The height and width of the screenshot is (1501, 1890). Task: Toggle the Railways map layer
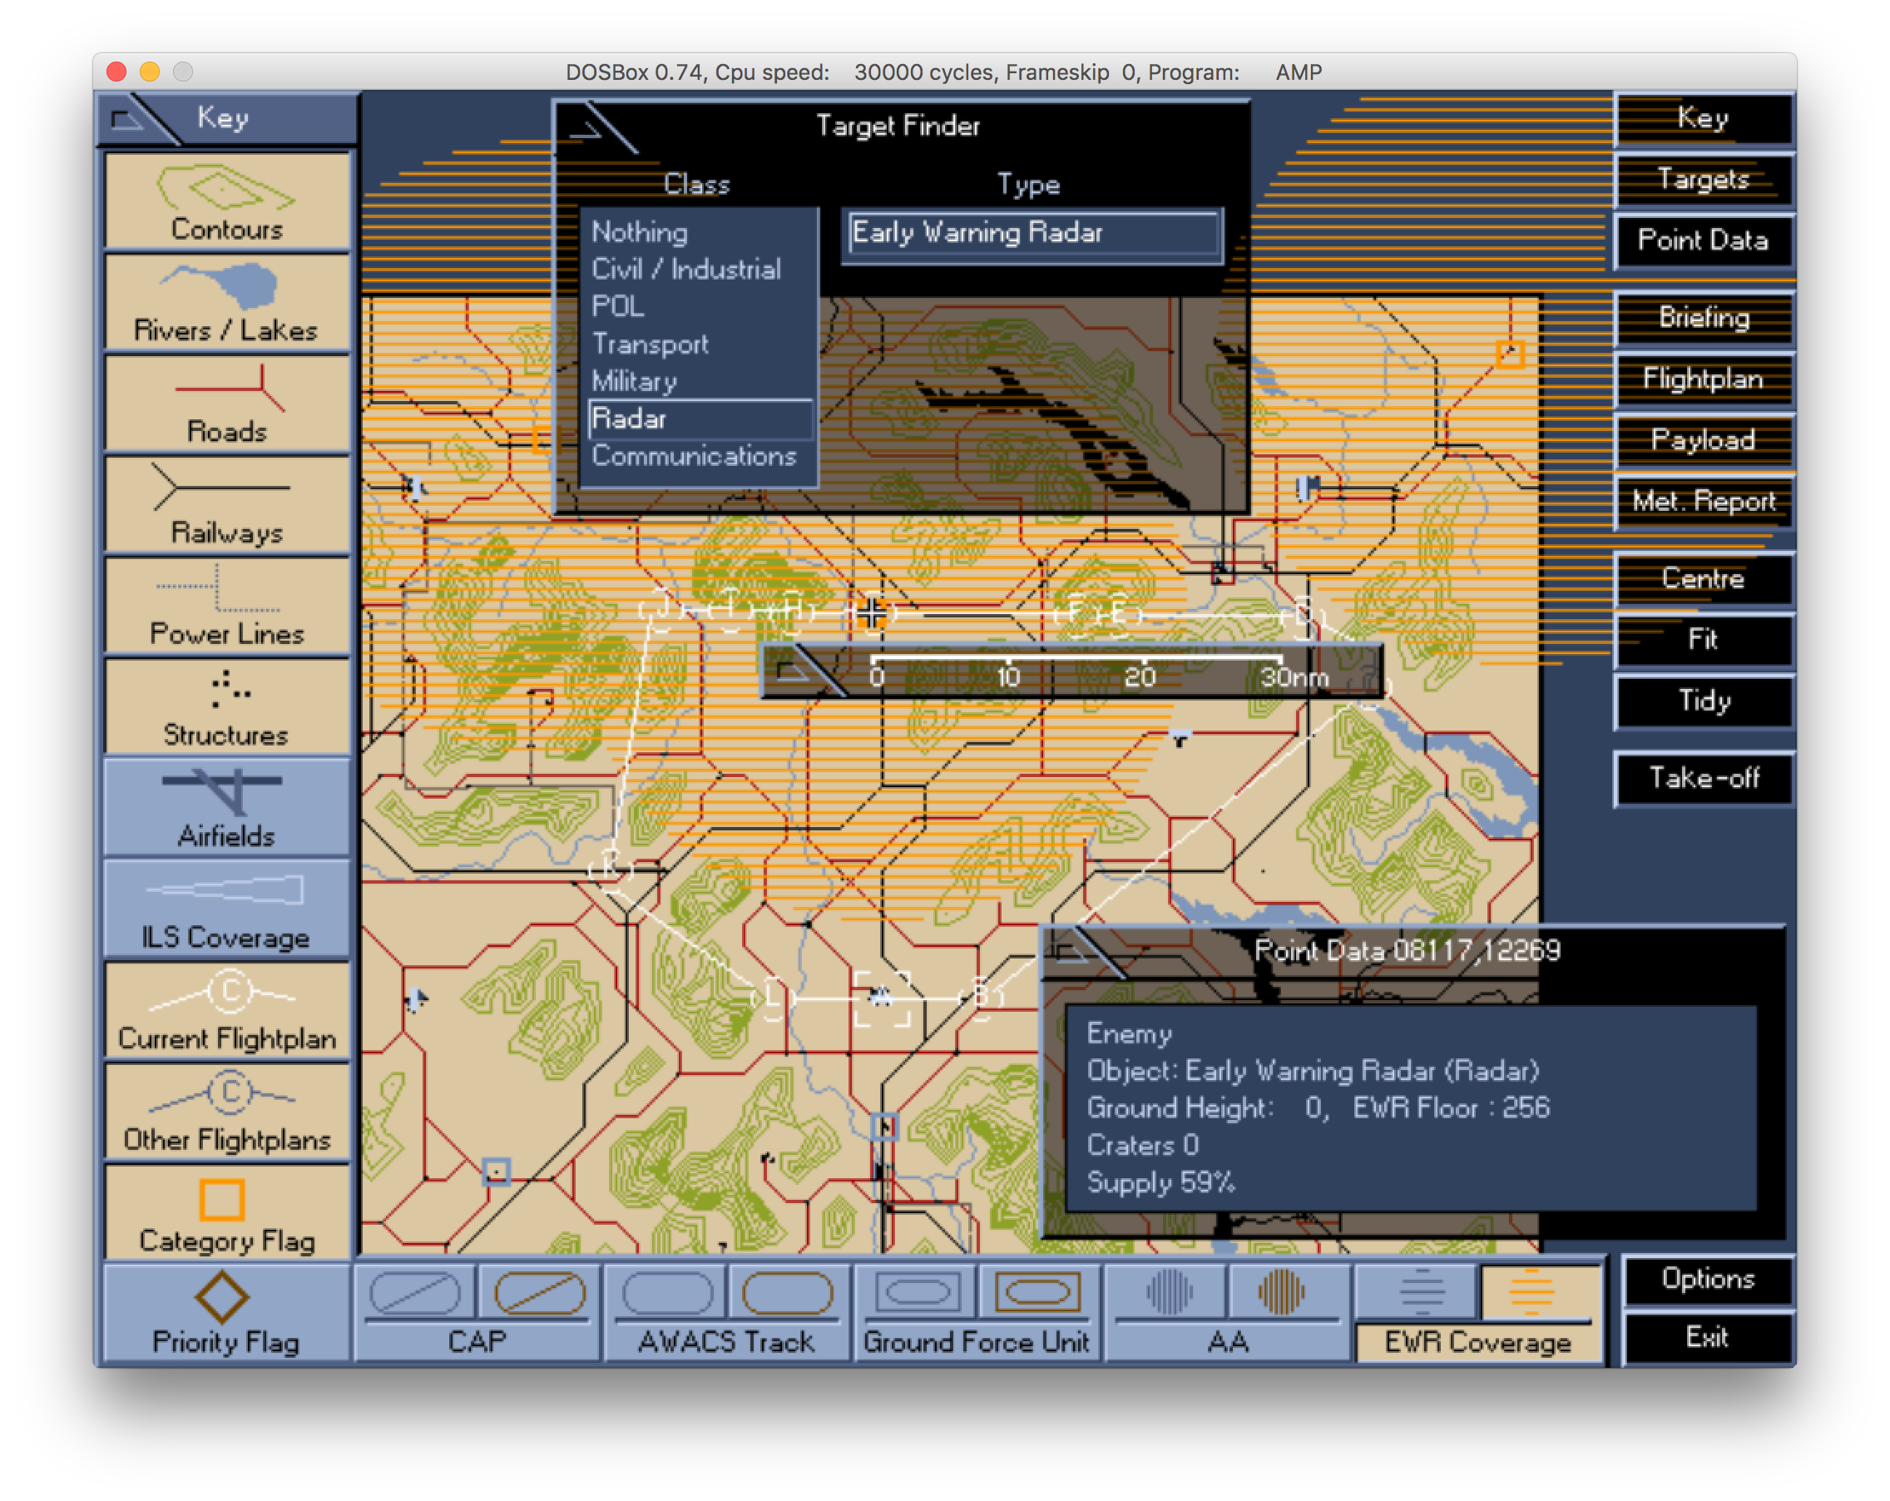(226, 504)
